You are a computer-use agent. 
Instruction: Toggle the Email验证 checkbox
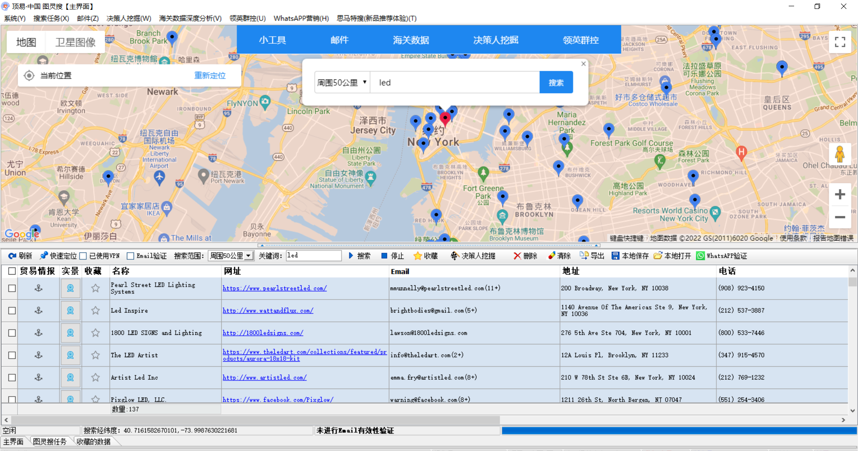coord(130,256)
